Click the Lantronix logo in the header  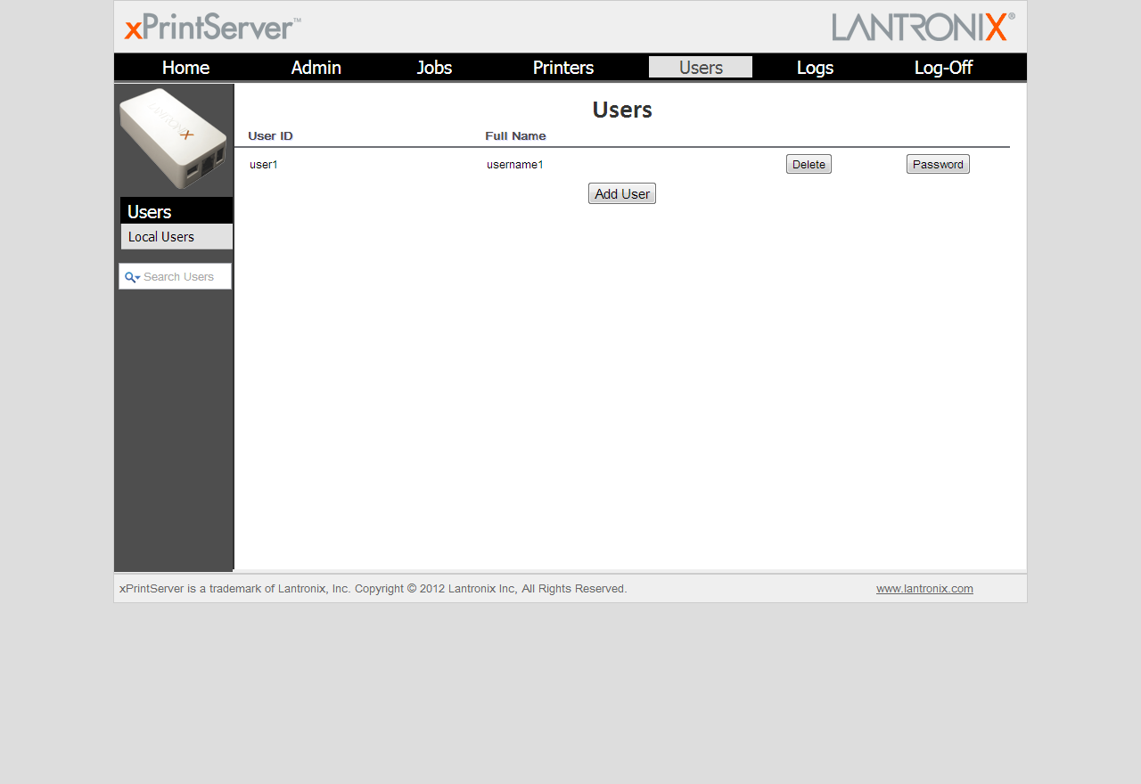[x=923, y=27]
